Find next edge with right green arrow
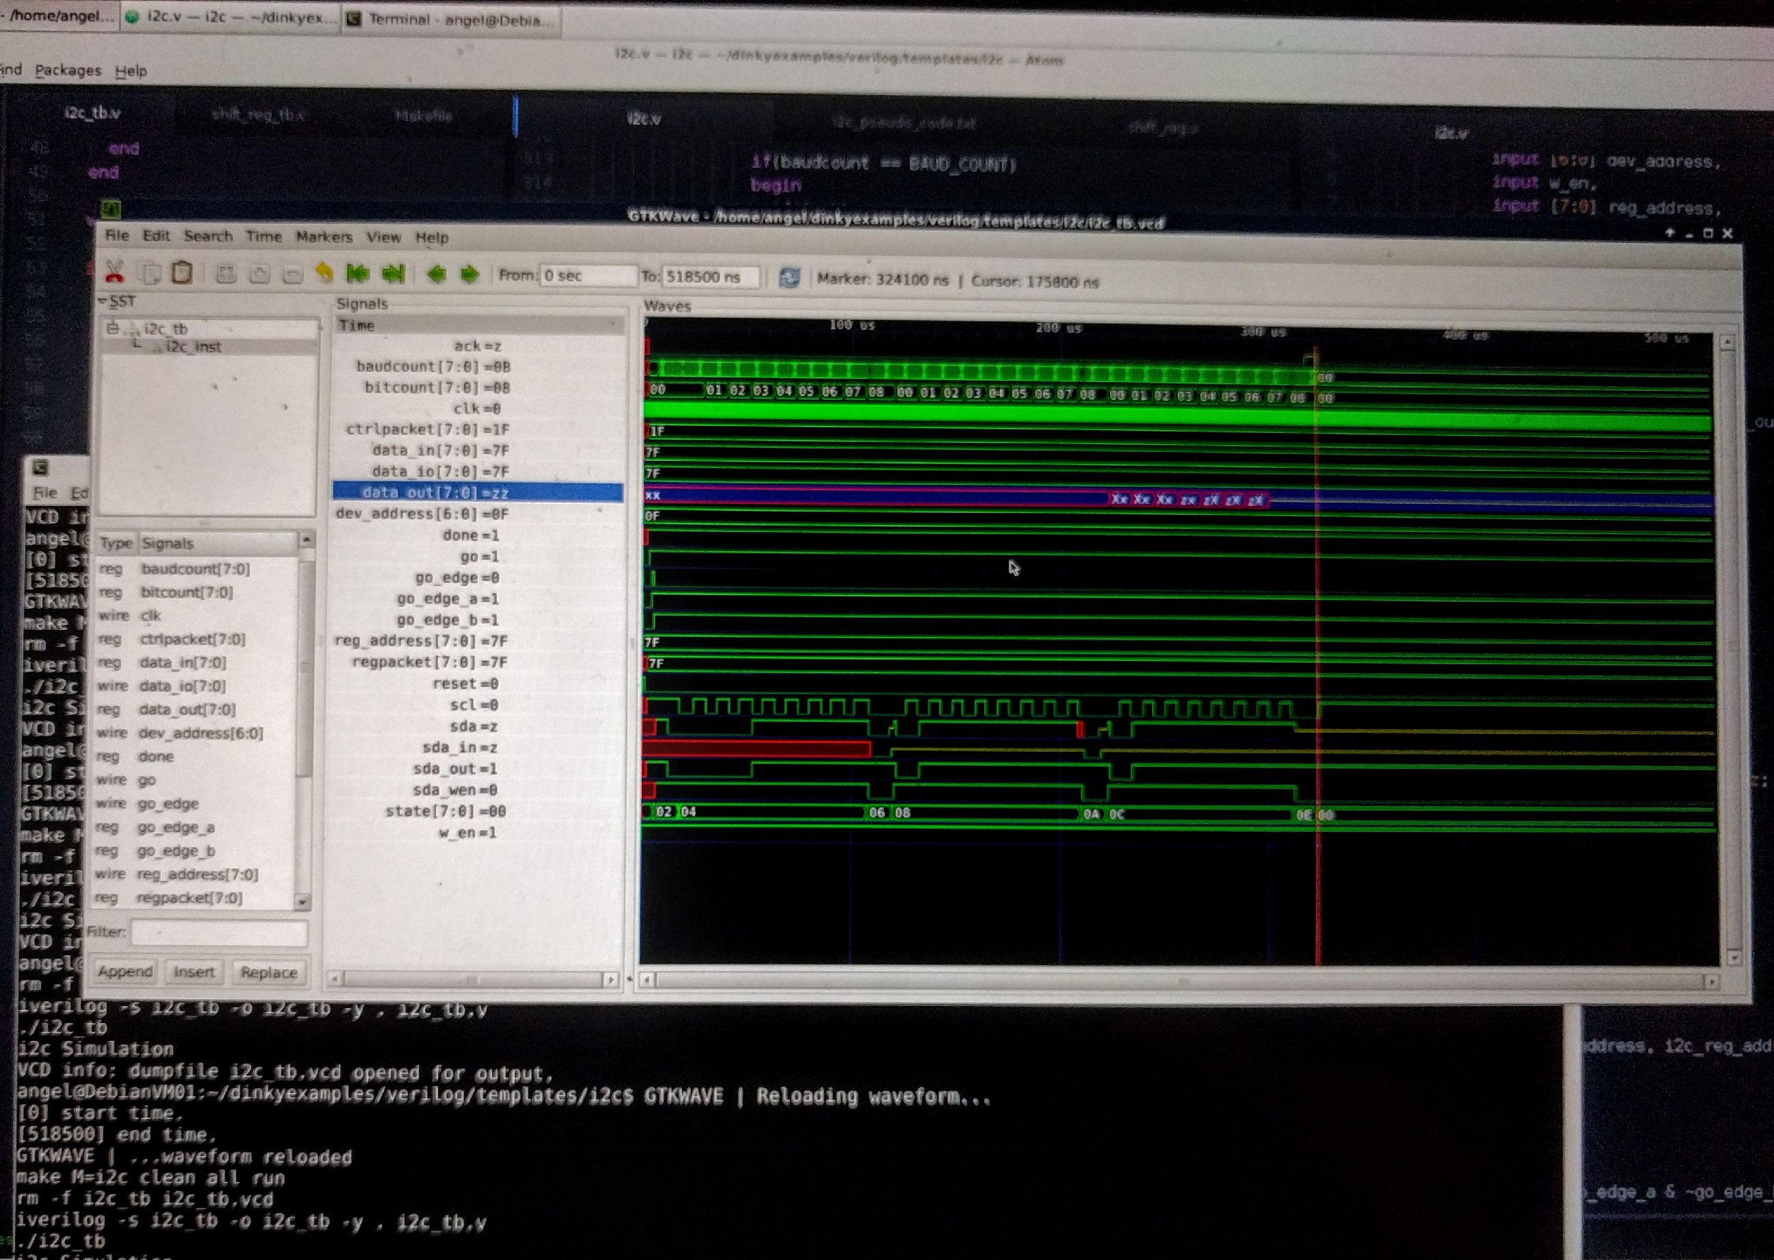Viewport: 1774px width, 1260px height. pos(470,275)
